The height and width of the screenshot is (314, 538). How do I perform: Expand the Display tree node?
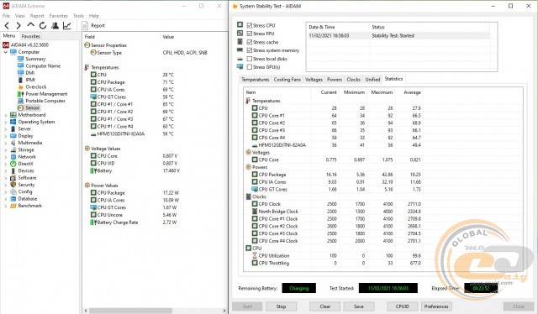click(x=6, y=136)
